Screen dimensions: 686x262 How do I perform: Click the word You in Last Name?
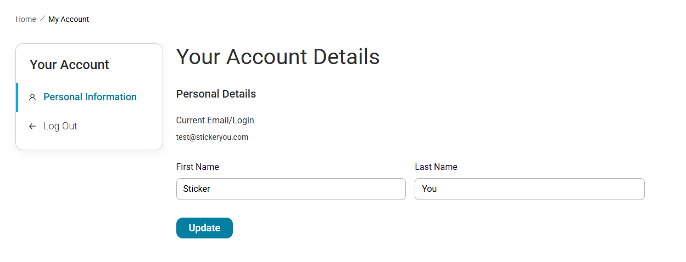coord(430,189)
